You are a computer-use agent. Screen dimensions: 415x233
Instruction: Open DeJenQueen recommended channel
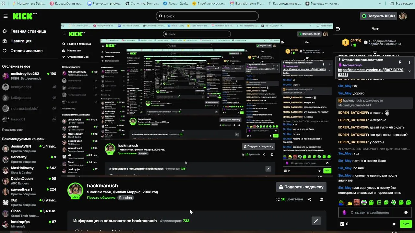[29, 181]
